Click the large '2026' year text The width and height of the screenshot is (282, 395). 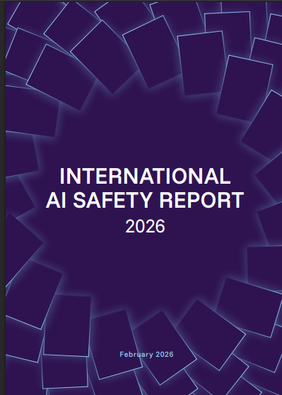click(145, 226)
